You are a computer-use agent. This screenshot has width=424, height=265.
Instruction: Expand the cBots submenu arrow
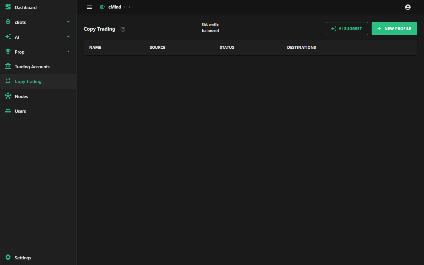(x=68, y=22)
